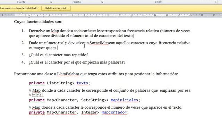Image resolution: width=222 pixels, height=125 pixels.
Task: Click the comment line '// inicial.'
Action: coord(36,95)
